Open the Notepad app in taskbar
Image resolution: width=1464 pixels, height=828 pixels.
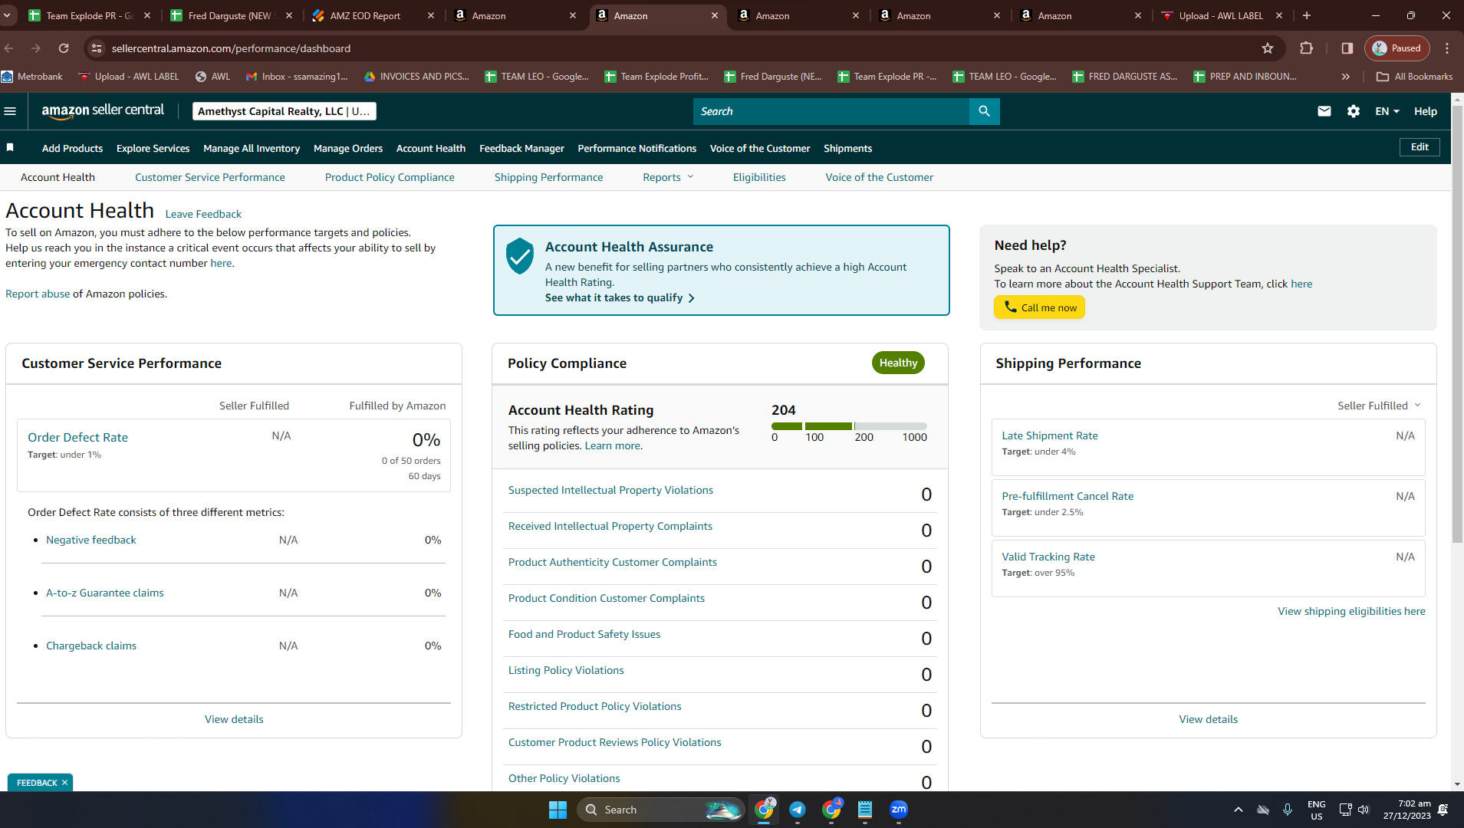pyautogui.click(x=865, y=810)
